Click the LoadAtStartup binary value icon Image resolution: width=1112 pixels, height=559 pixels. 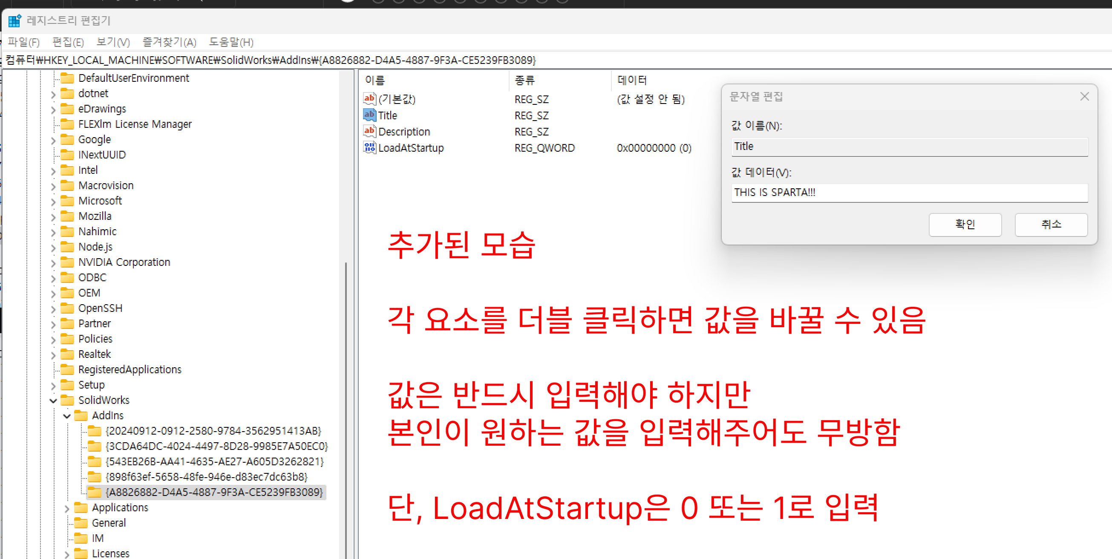pos(369,147)
